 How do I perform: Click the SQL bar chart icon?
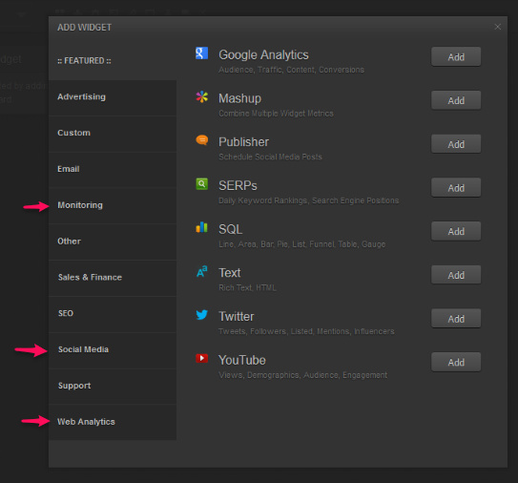[x=201, y=227]
